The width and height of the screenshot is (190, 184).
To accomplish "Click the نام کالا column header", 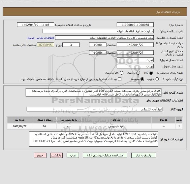I will tap(116, 120).
